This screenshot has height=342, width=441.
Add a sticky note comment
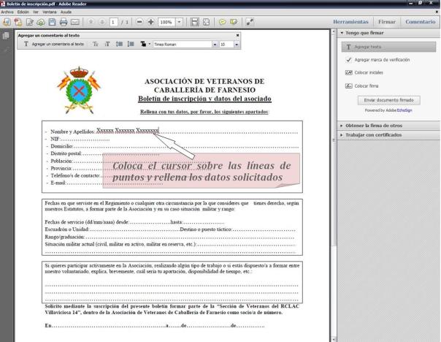click(223, 23)
